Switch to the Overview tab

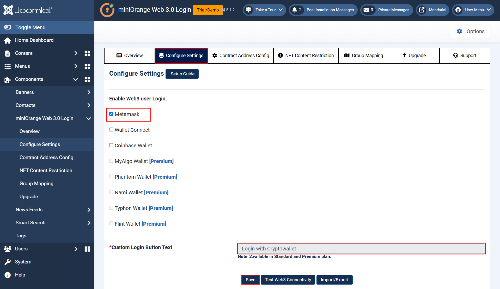click(x=130, y=56)
